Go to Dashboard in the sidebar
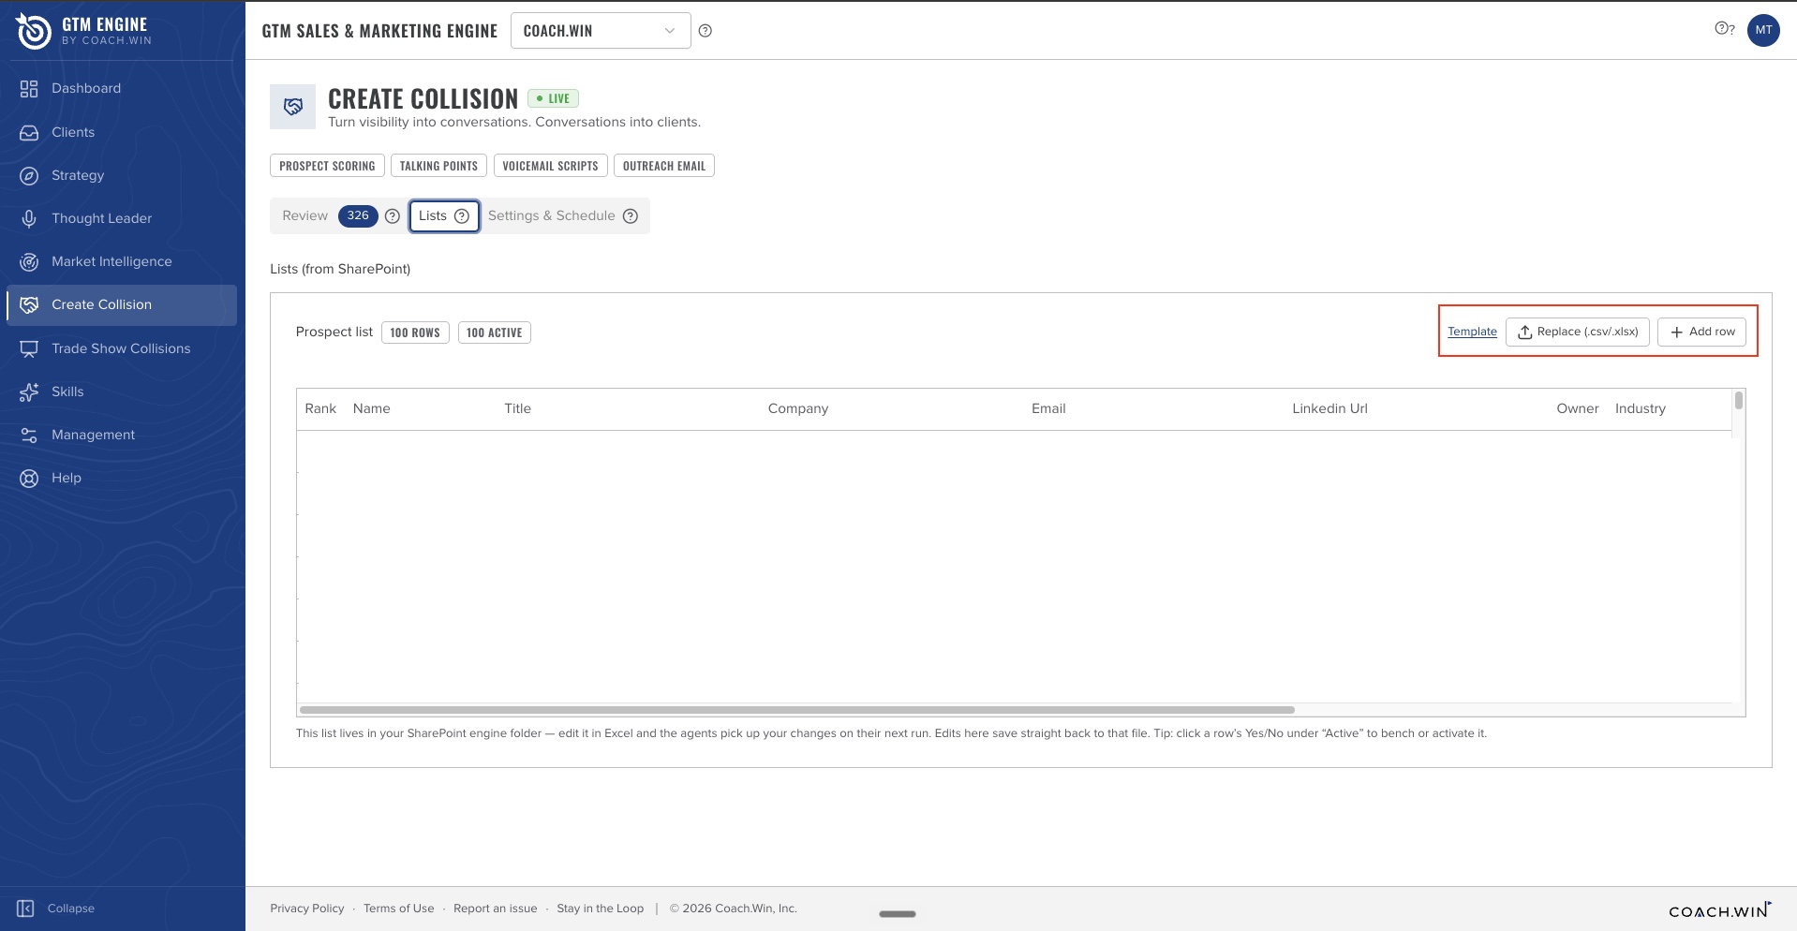 click(121, 89)
